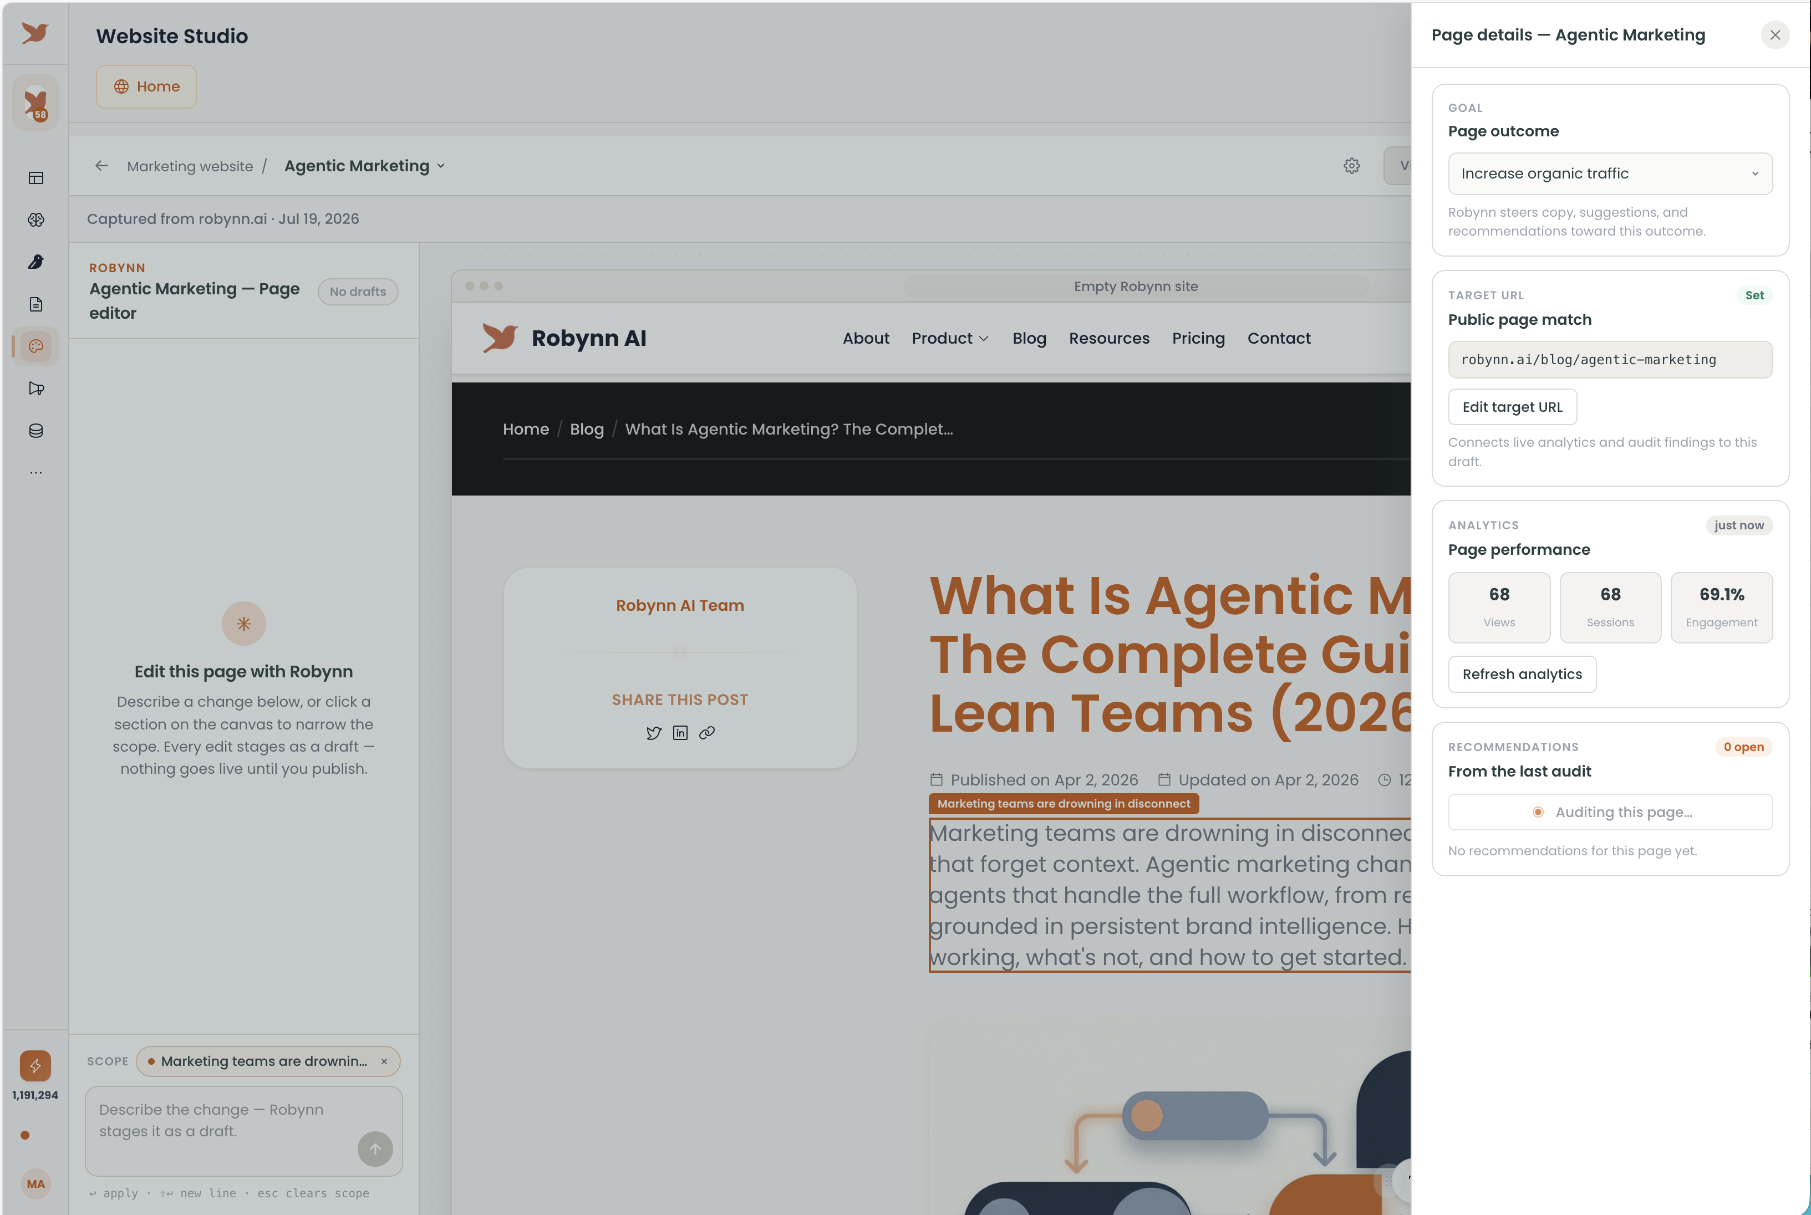Switch to the Home tab
1811x1215 pixels.
click(x=146, y=87)
